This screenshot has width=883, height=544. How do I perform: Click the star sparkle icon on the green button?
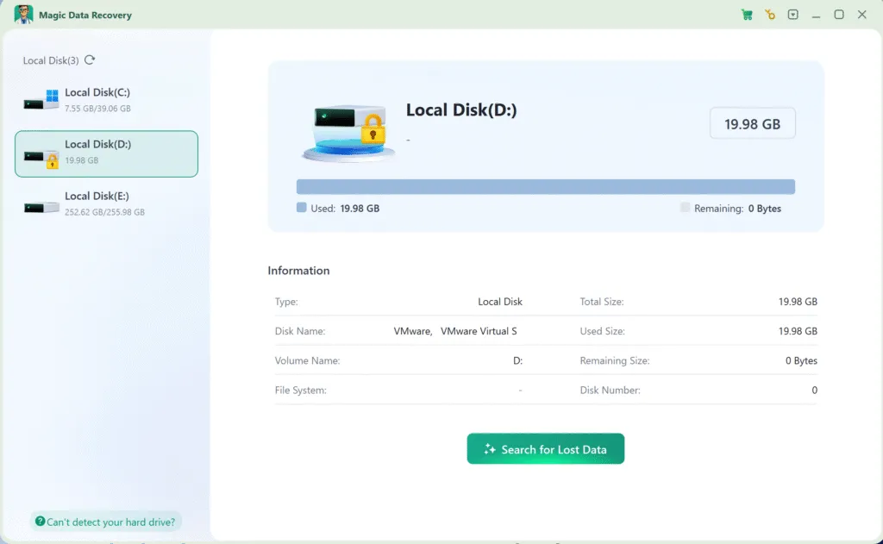coord(492,448)
